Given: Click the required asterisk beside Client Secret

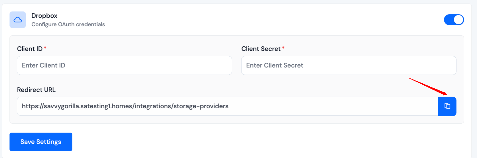Looking at the screenshot, I should [x=284, y=48].
